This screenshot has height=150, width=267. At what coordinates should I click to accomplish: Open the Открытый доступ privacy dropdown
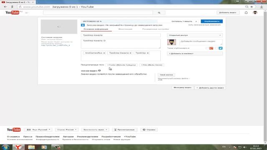[195, 35]
